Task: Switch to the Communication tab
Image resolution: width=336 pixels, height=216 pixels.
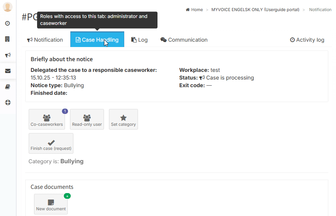Action: click(184, 40)
